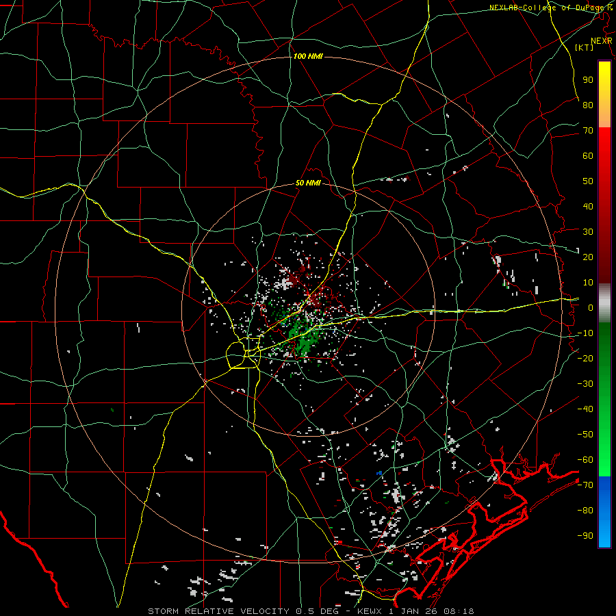Select the "-10" value on the velocity scale
616x616 pixels.
585,333
